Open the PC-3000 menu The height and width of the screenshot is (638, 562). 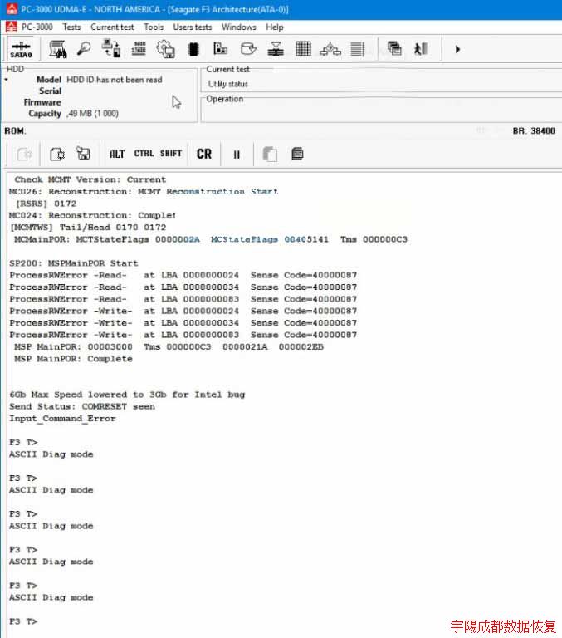coord(37,27)
